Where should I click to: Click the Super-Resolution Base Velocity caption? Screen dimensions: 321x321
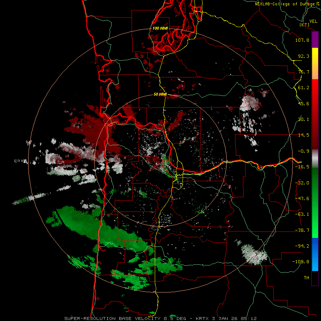(x=160, y=319)
